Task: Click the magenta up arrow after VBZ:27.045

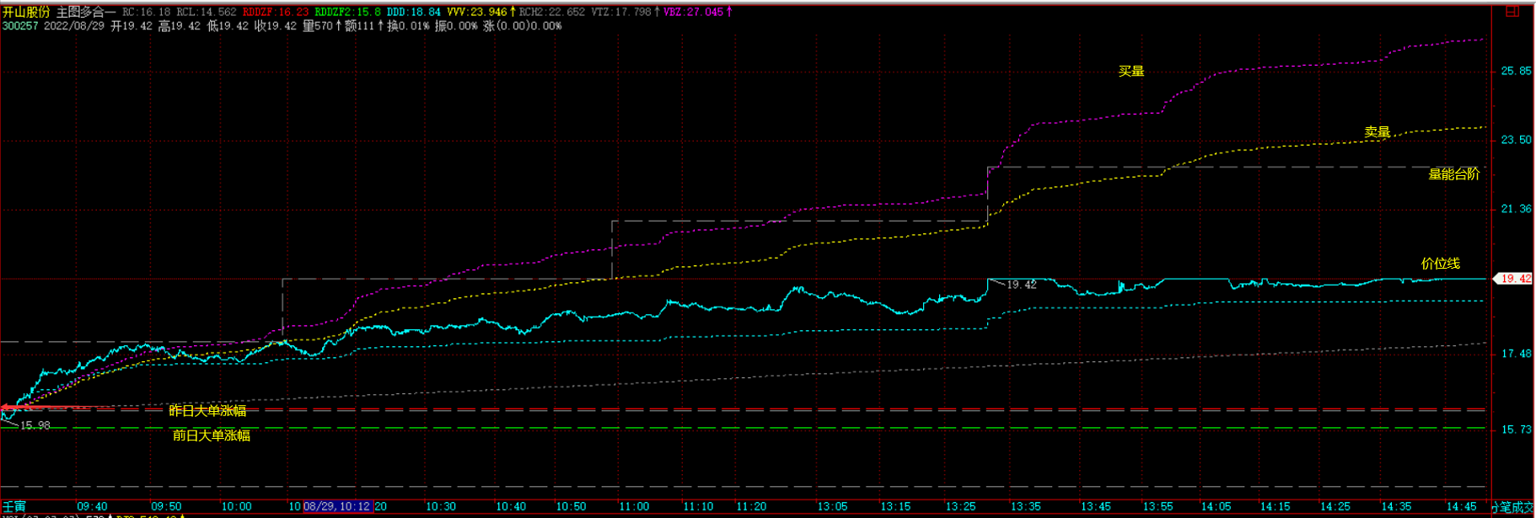Action: point(728,12)
